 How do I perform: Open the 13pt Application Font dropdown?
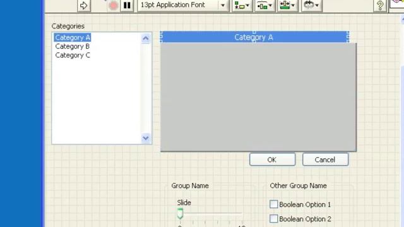[183, 6]
